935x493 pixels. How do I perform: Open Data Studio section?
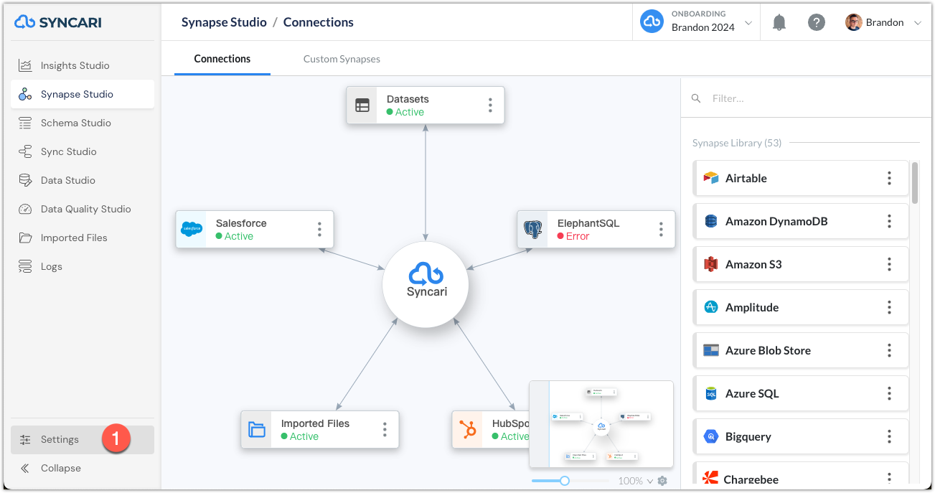pyautogui.click(x=83, y=180)
